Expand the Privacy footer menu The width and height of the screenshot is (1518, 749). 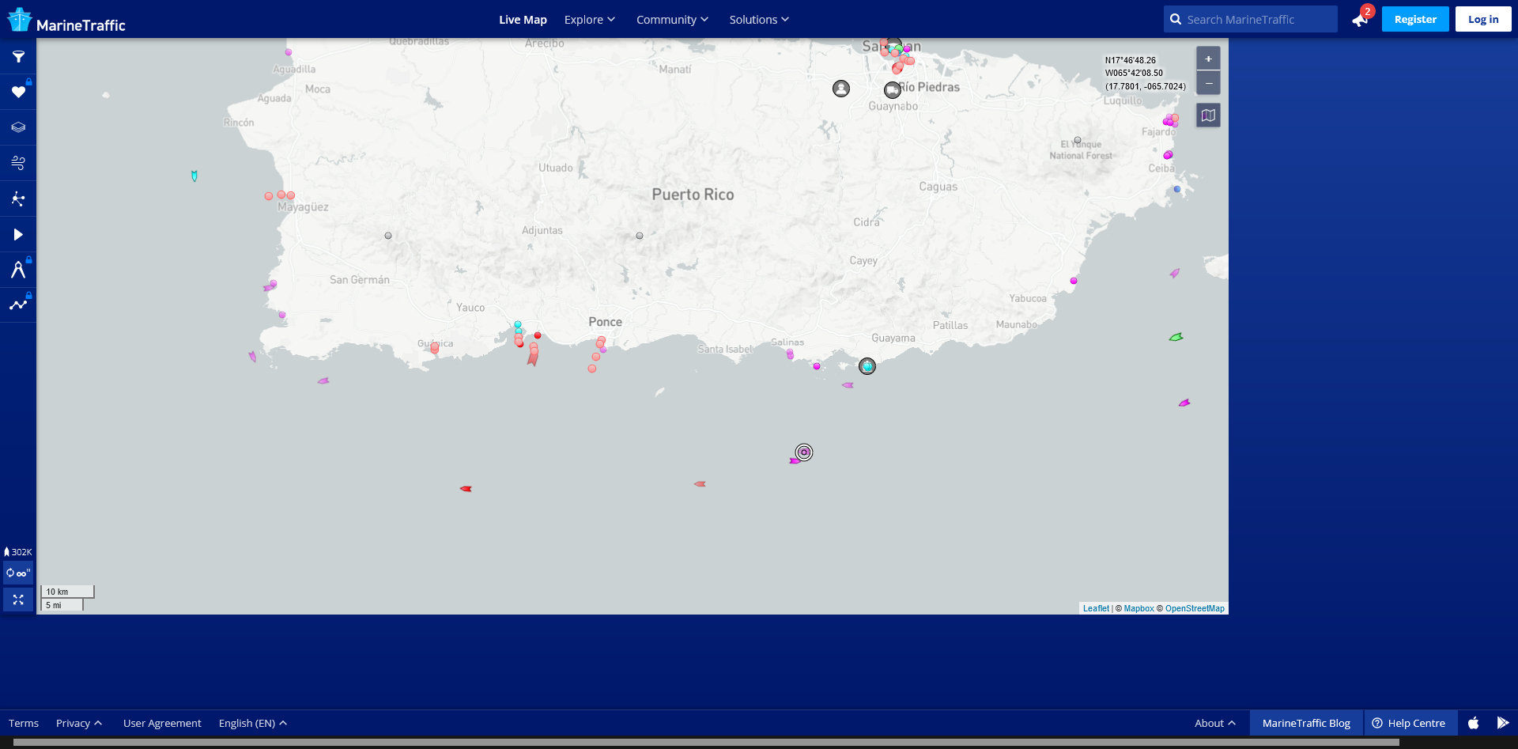79,723
